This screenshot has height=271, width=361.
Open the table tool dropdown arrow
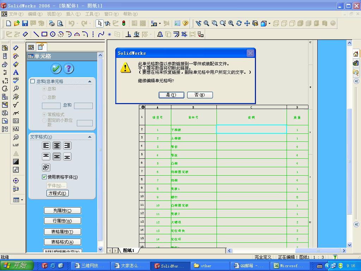point(22,200)
